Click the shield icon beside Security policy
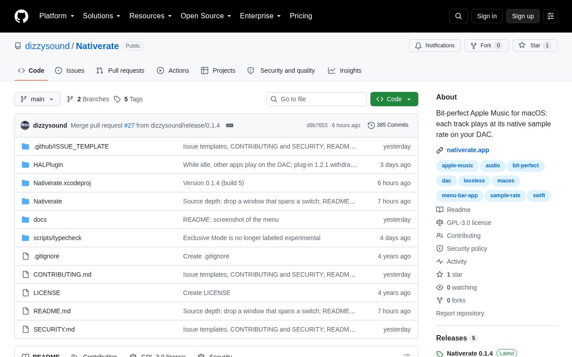 [440, 249]
